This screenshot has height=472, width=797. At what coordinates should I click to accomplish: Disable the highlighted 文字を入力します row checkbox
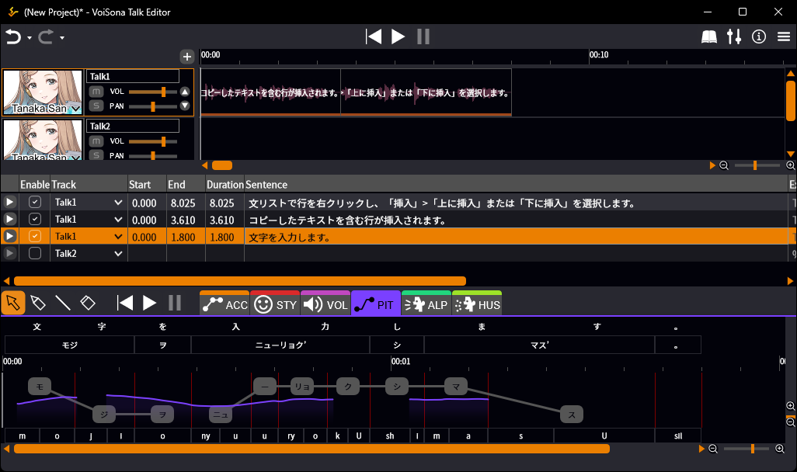[35, 236]
